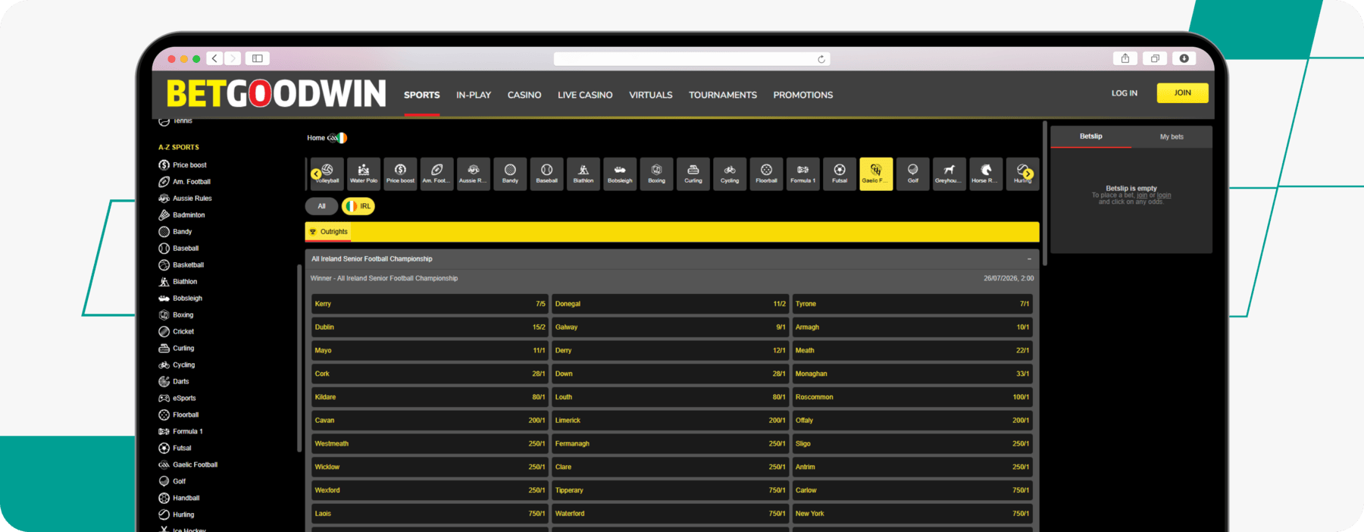Switch to the Betslip tab
Image resolution: width=1364 pixels, height=532 pixels.
[1091, 136]
